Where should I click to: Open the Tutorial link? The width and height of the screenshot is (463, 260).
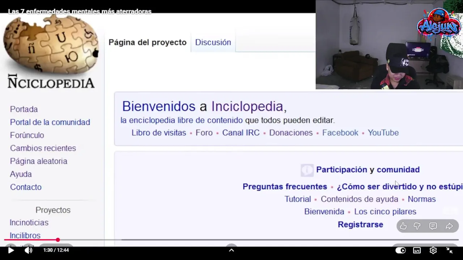coord(298,199)
